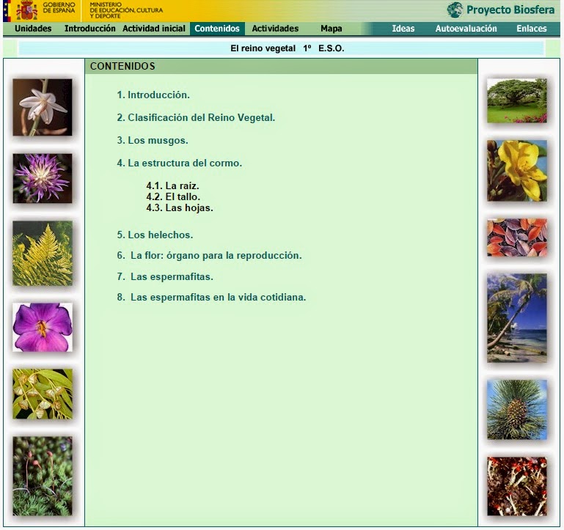Open the Enlaces section
Image resolution: width=564 pixels, height=530 pixels.
[532, 29]
